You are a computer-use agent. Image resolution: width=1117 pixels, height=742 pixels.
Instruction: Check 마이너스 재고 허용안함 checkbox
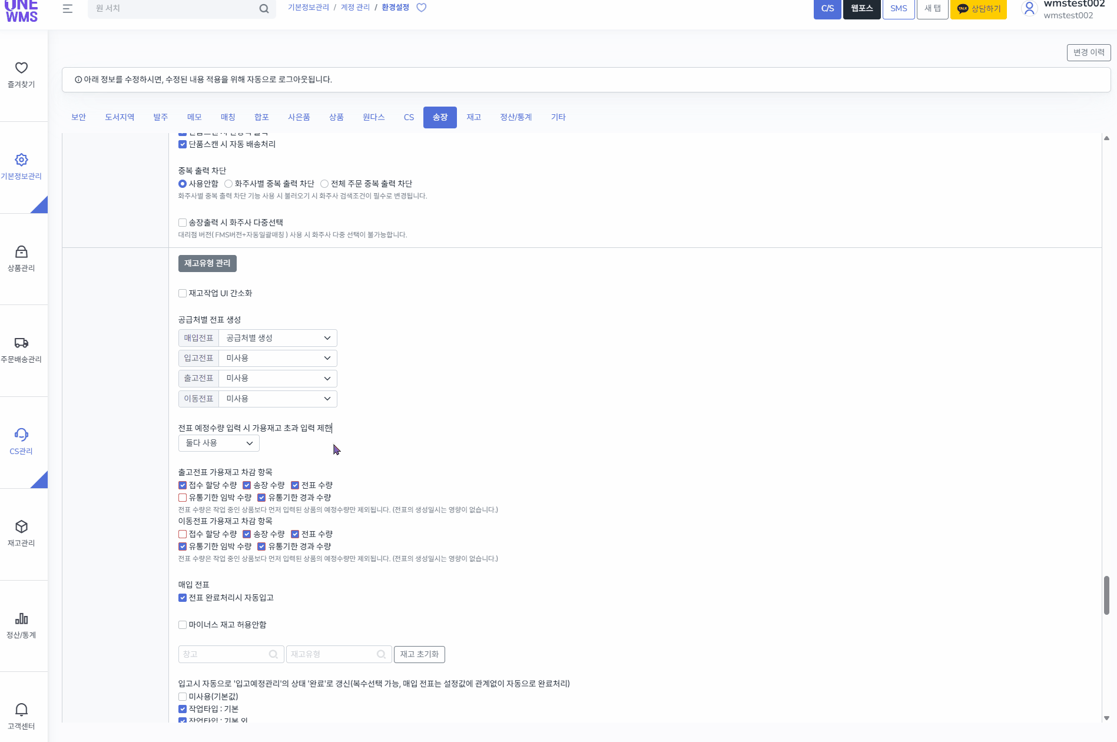(183, 625)
